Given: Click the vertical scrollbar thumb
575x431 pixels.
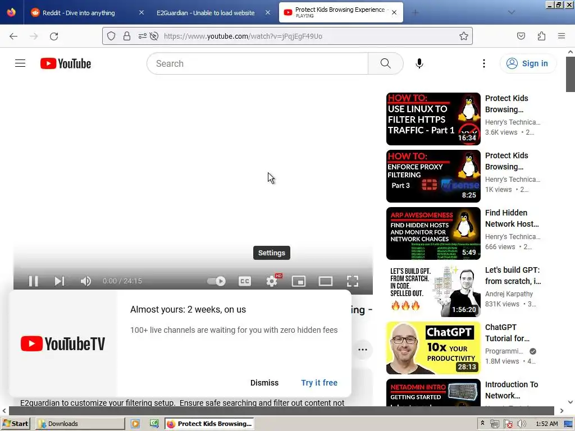Looking at the screenshot, I should tap(571, 74).
